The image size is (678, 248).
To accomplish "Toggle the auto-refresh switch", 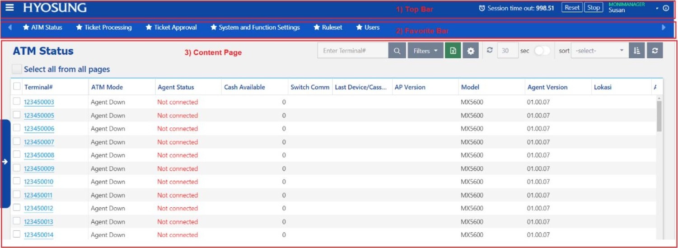I will click(542, 51).
